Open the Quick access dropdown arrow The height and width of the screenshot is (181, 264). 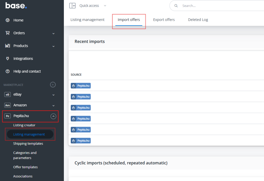105,6
